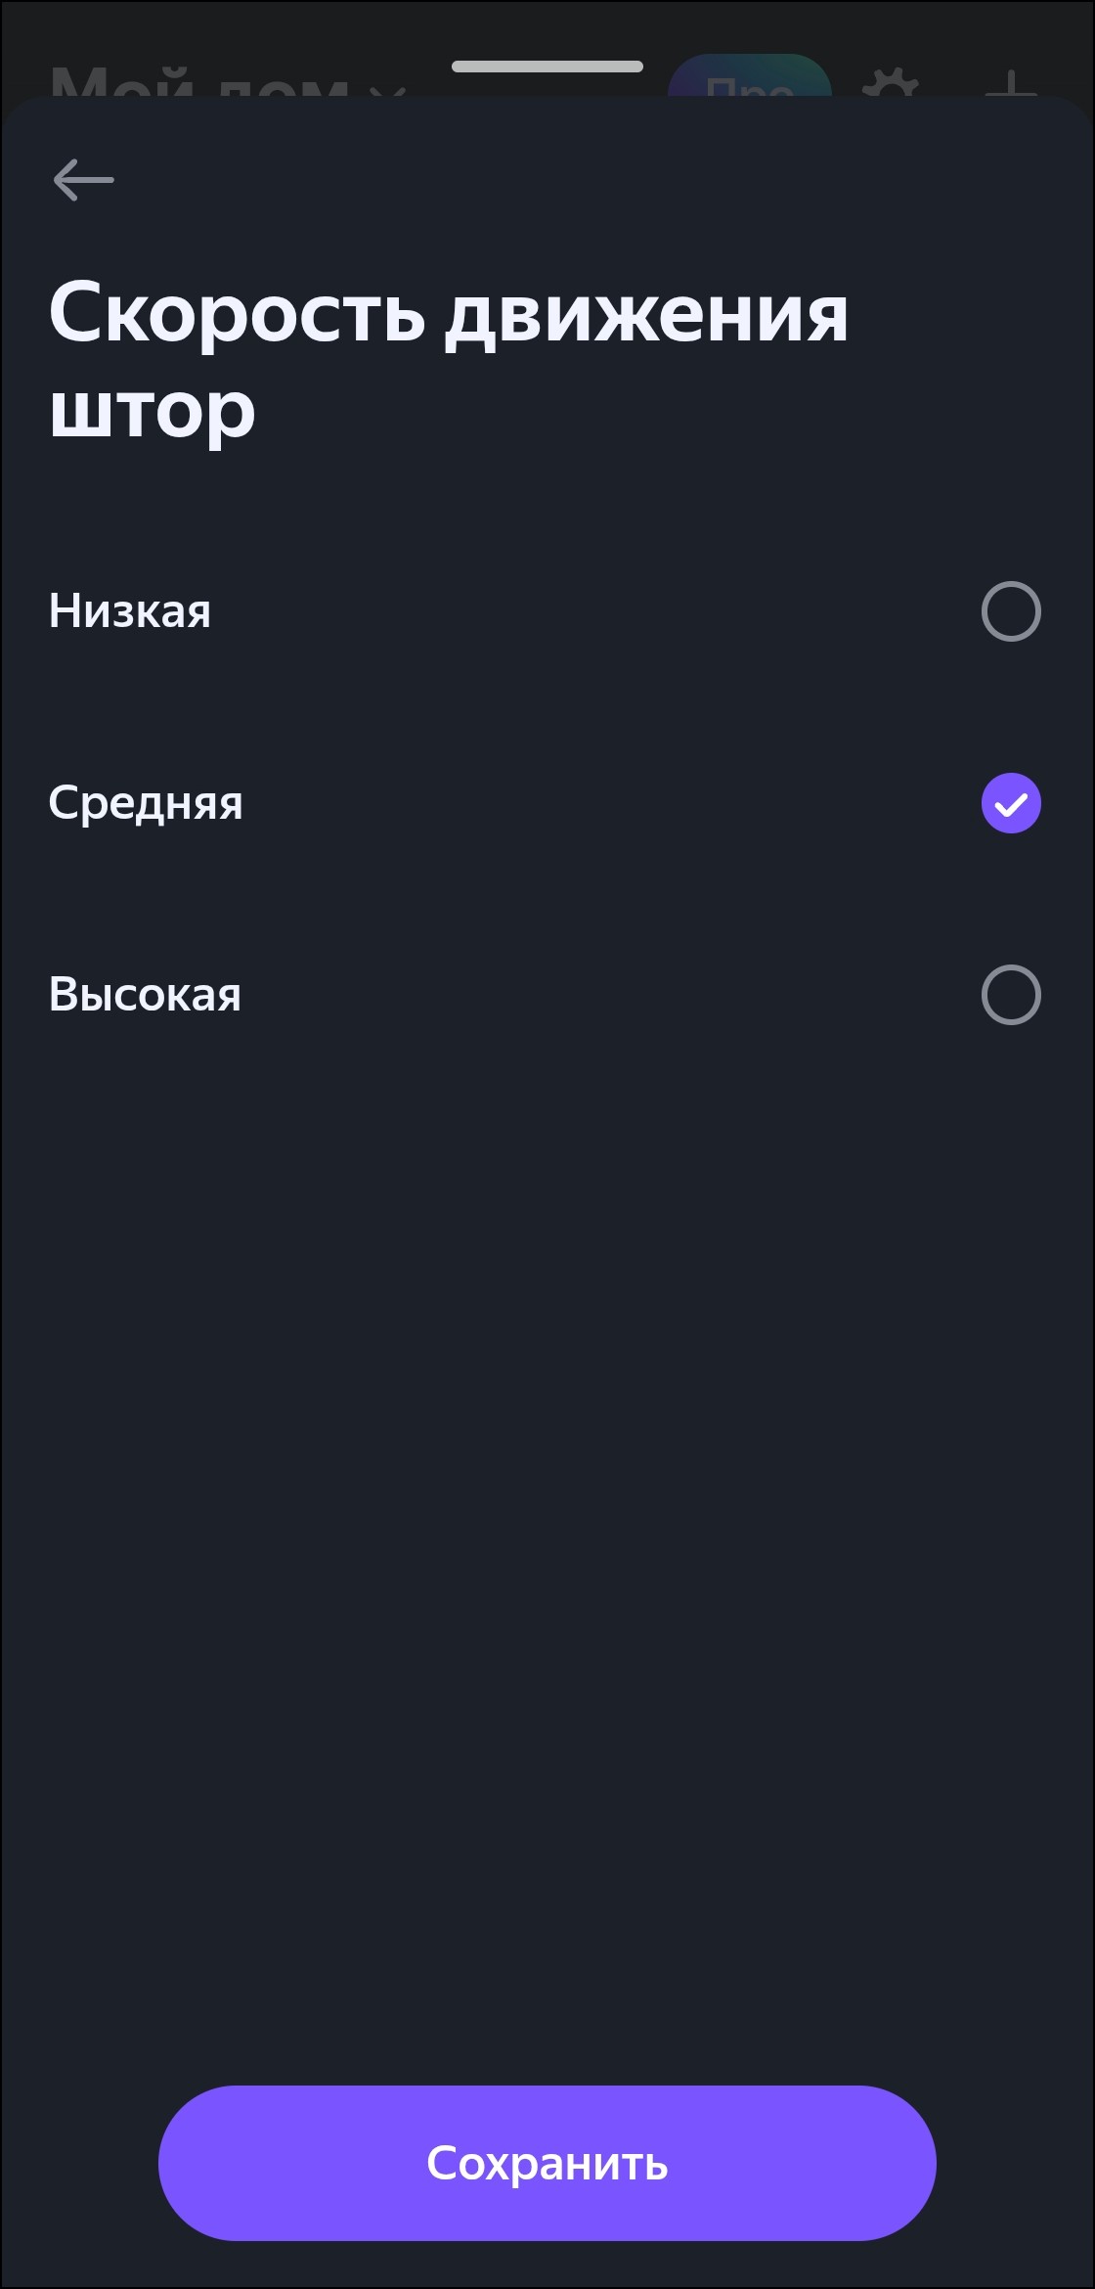The height and width of the screenshot is (2289, 1095).
Task: Tap the dimmed plus icon behind the sheet
Action: [1011, 84]
